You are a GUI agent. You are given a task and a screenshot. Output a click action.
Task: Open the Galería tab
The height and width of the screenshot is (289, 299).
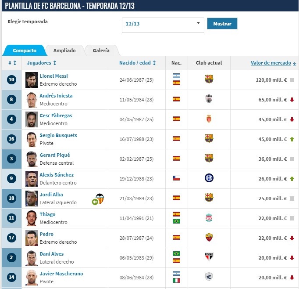pyautogui.click(x=101, y=51)
